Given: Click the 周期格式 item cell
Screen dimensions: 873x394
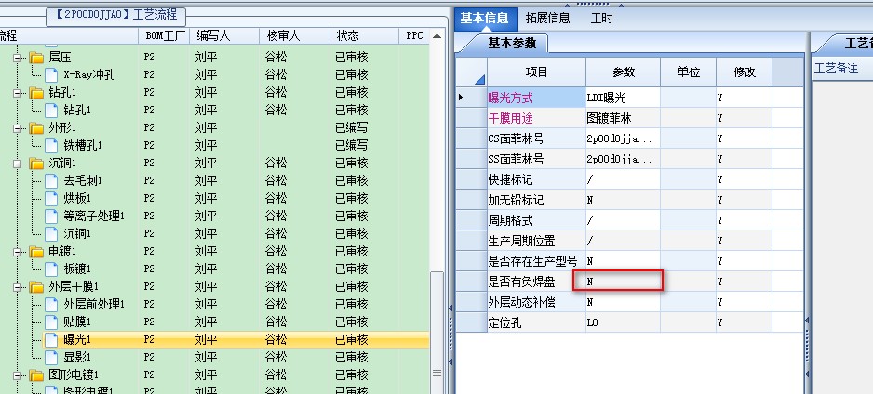Looking at the screenshot, I should coord(536,220).
